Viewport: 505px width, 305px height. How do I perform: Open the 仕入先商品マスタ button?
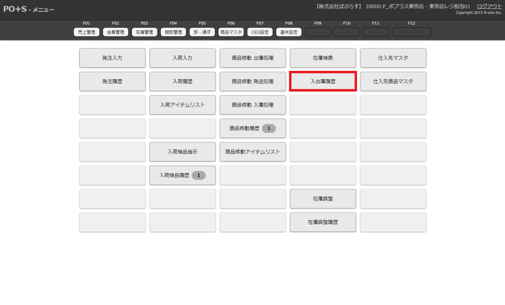[x=393, y=82]
